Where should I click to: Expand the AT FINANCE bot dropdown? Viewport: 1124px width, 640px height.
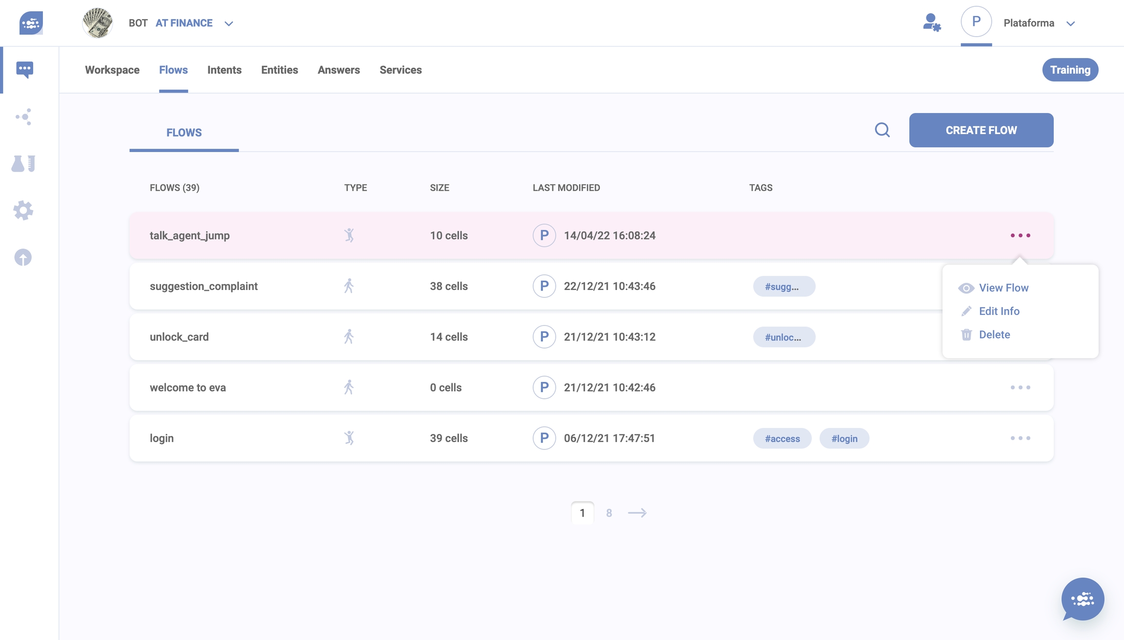[228, 23]
